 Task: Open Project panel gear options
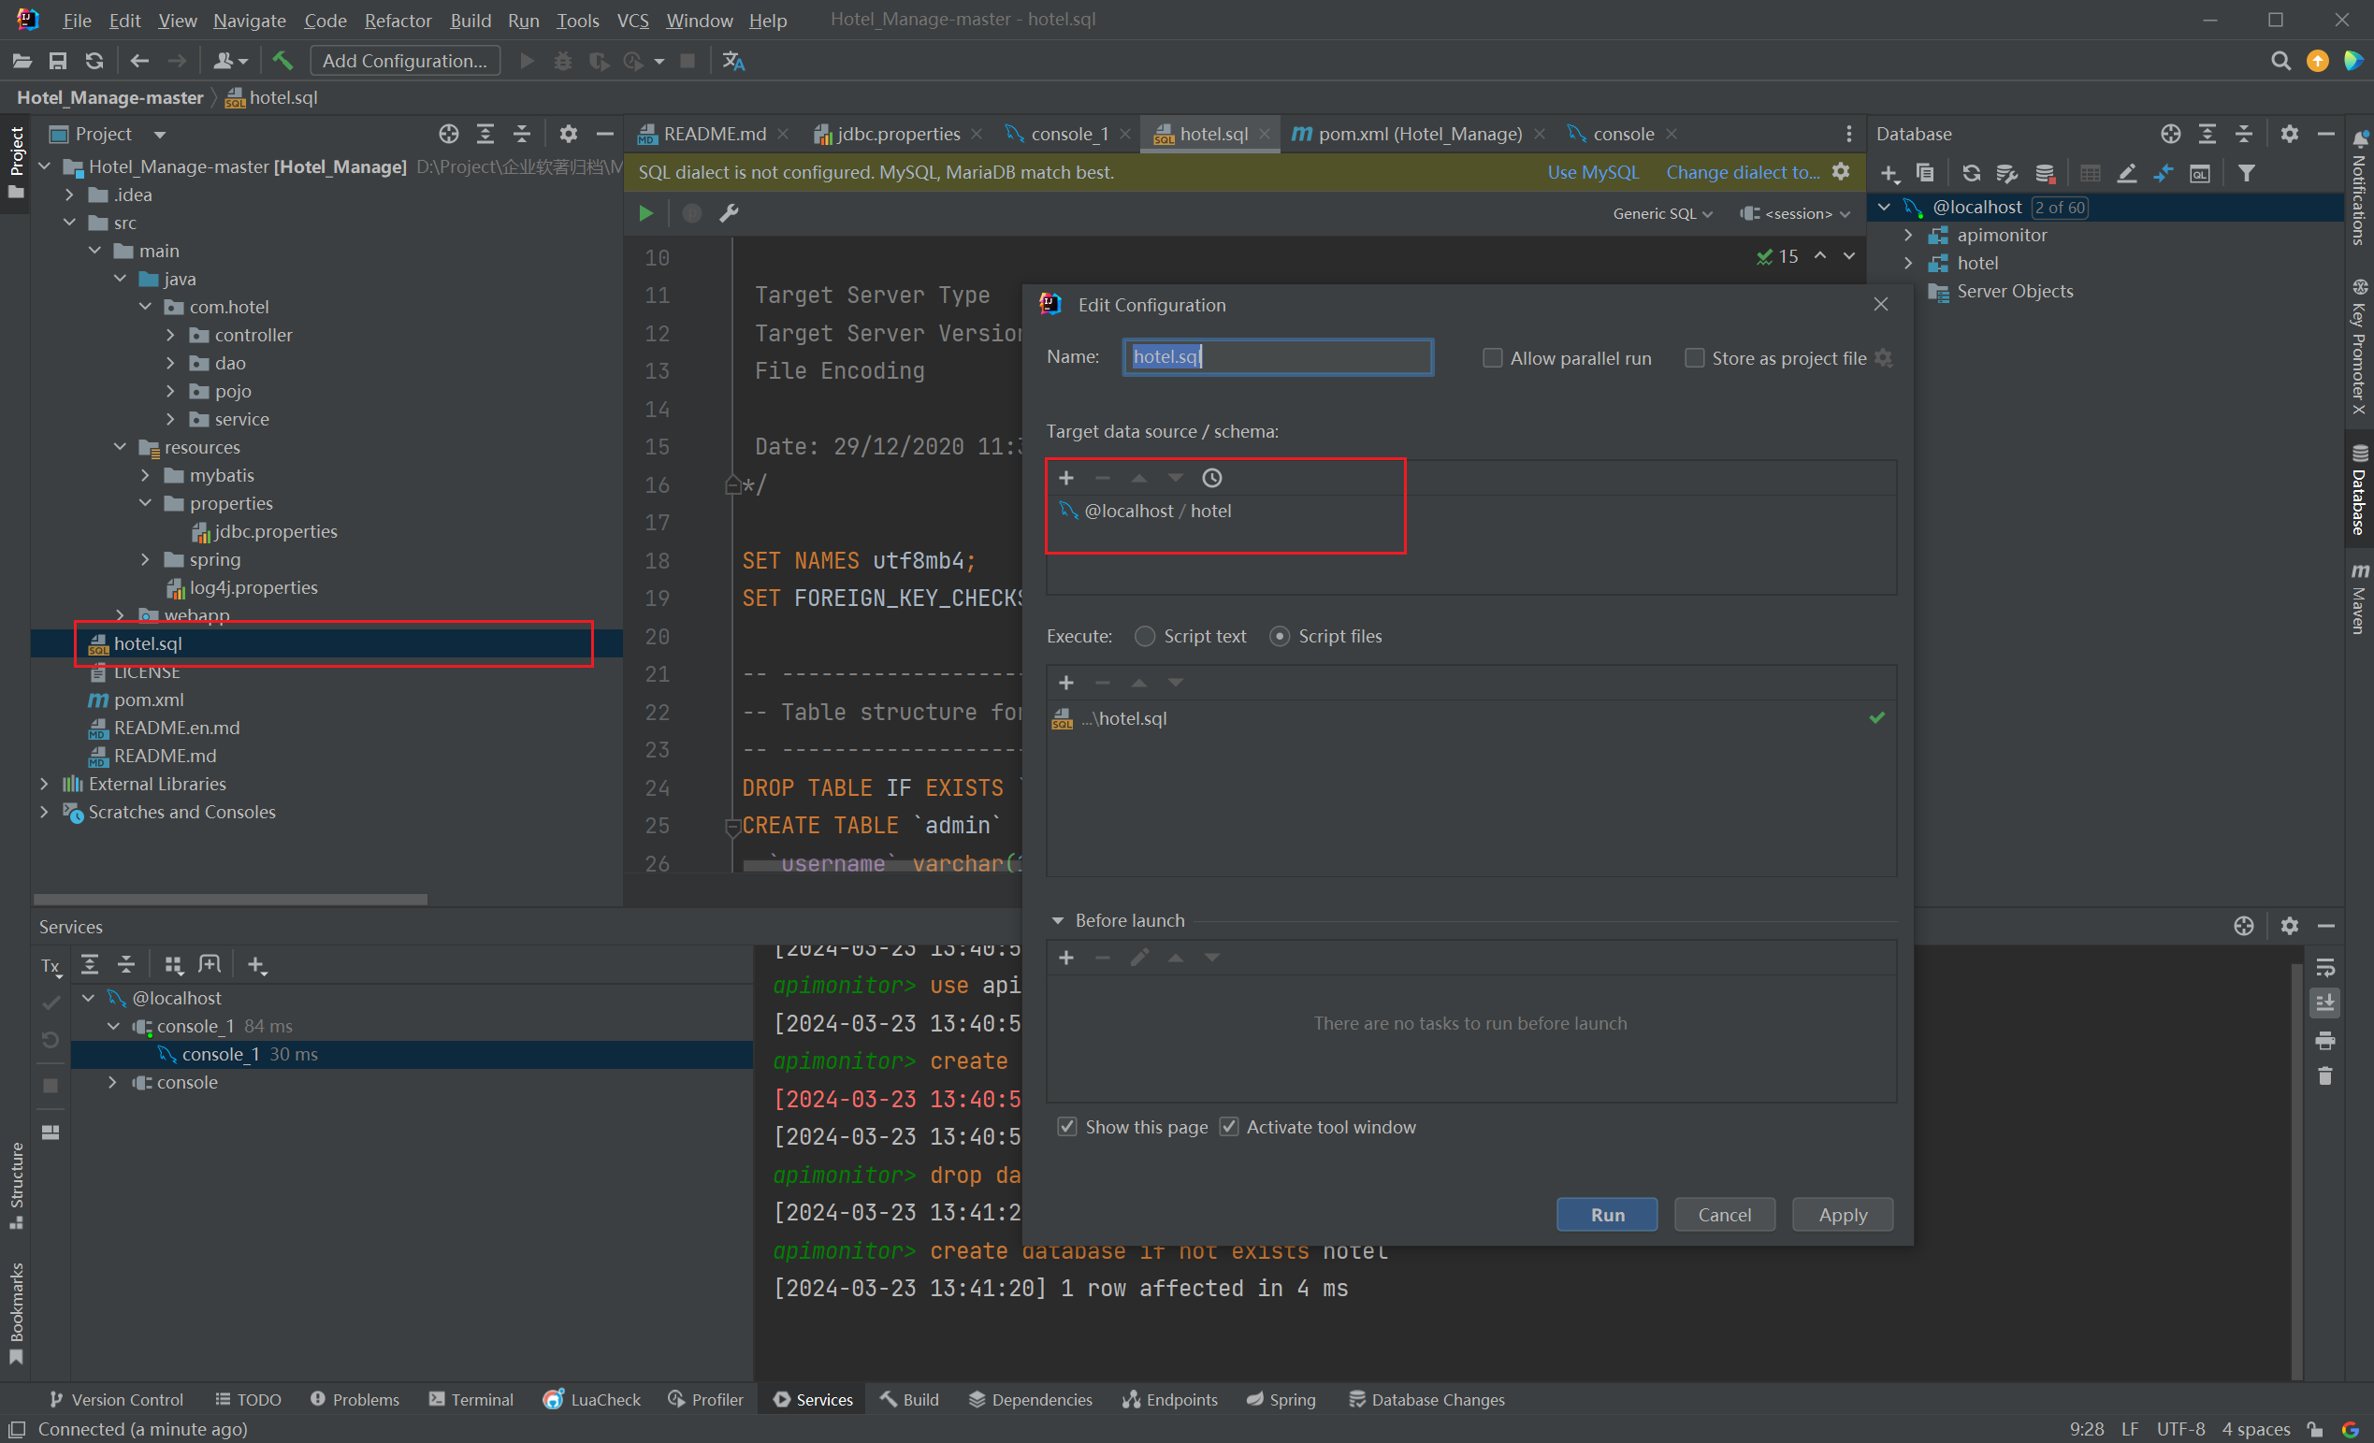569,134
